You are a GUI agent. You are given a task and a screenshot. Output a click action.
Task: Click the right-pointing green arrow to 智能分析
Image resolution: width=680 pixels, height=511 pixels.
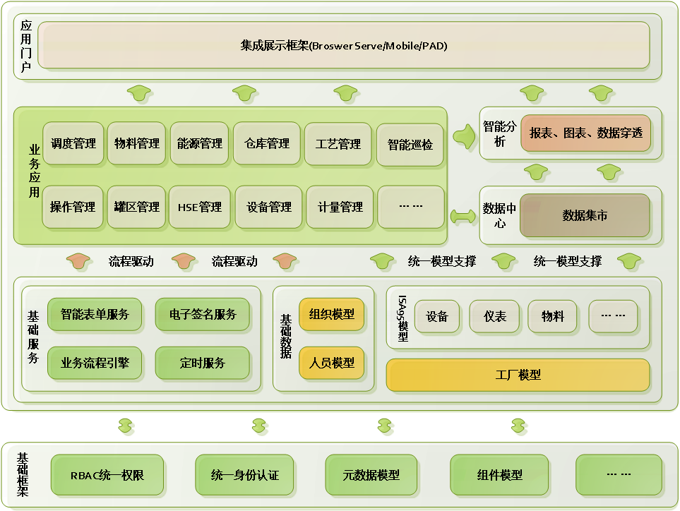coord(464,136)
